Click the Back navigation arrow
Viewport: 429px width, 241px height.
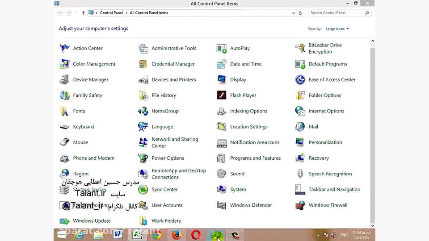59,13
